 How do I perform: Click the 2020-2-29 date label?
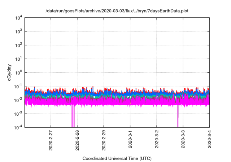(x=104, y=140)
